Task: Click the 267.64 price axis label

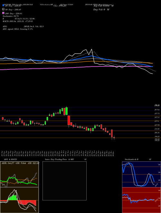Action: tap(157, 110)
